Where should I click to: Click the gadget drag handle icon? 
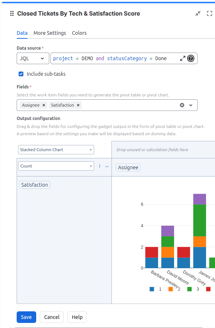point(12,14)
